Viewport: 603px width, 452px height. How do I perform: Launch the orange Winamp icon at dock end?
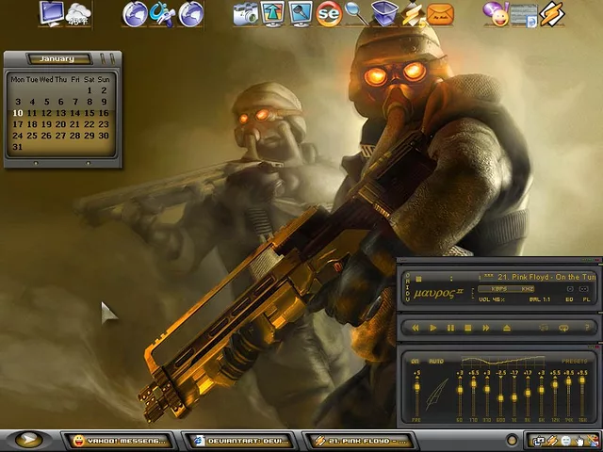(551, 14)
